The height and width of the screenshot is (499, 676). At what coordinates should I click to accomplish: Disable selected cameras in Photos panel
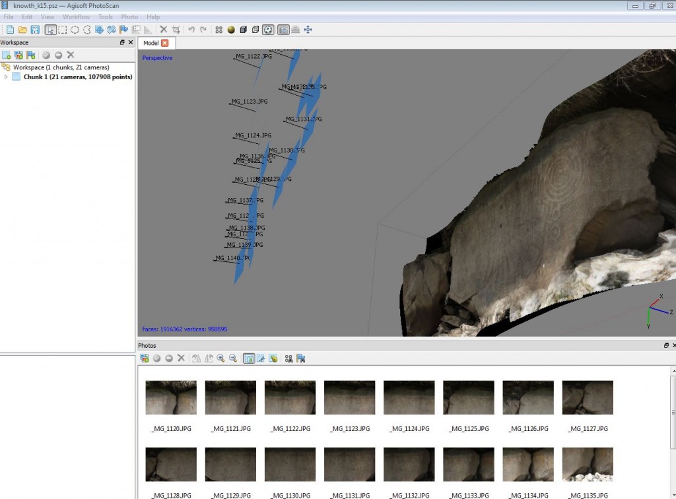(x=169, y=358)
